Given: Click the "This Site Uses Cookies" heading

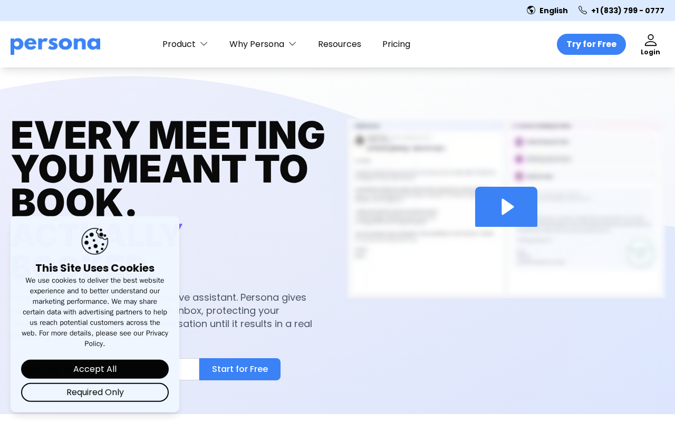Looking at the screenshot, I should [95, 268].
